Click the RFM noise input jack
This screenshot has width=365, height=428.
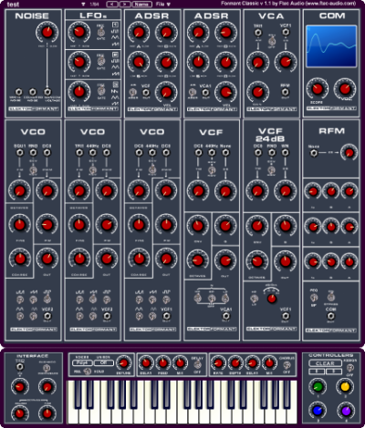tap(314, 153)
